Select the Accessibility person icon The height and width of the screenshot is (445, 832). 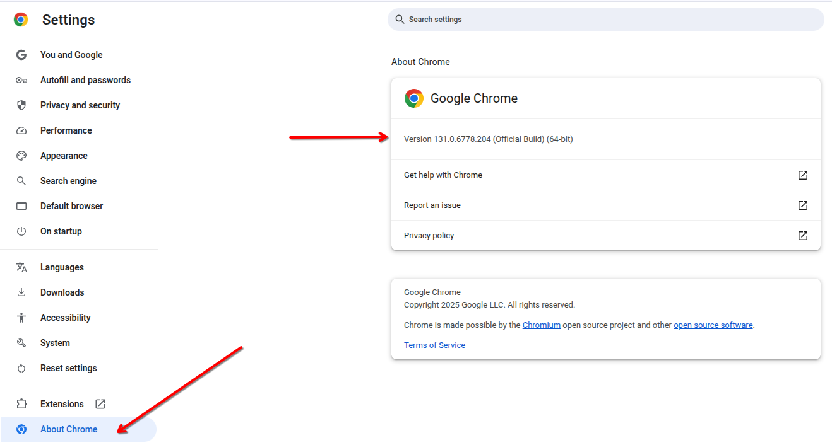pos(21,318)
